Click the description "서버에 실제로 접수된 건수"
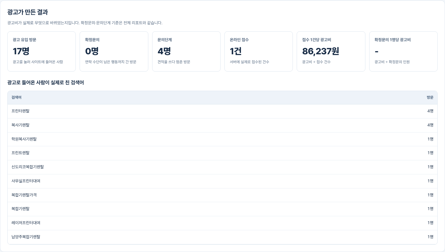The width and height of the screenshot is (445, 252). point(249,62)
